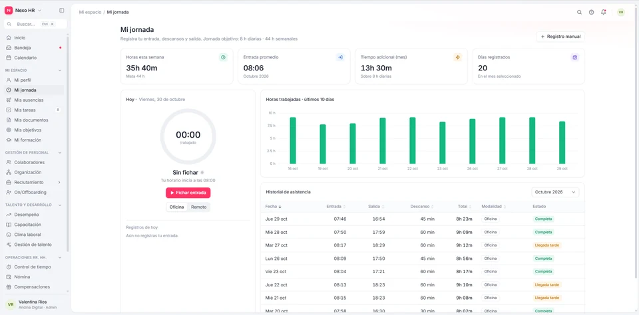The width and height of the screenshot is (639, 315).
Task: Click the lightning icon on Tiempo adicional card
Action: coord(458,57)
